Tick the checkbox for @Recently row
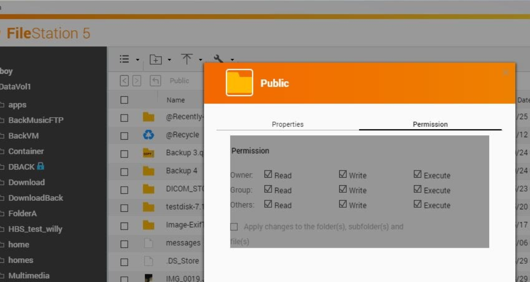The image size is (530, 282). [124, 118]
